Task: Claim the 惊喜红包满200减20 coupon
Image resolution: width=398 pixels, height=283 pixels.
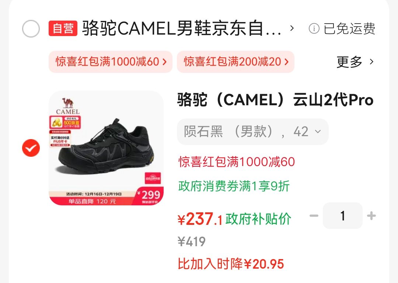Action: 236,61
